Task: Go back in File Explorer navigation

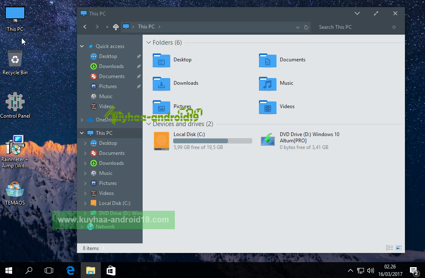Action: (x=85, y=27)
